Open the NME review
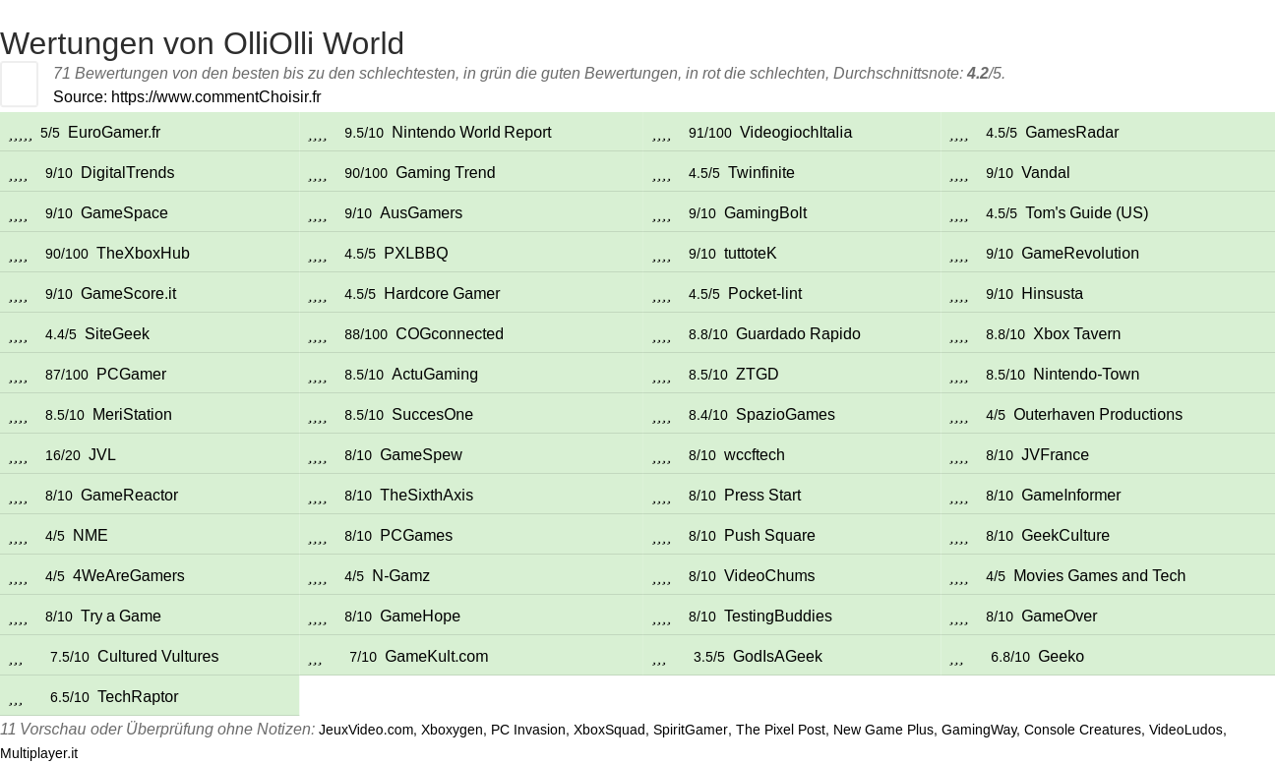Screen dimensions: 1275x764 (90, 536)
